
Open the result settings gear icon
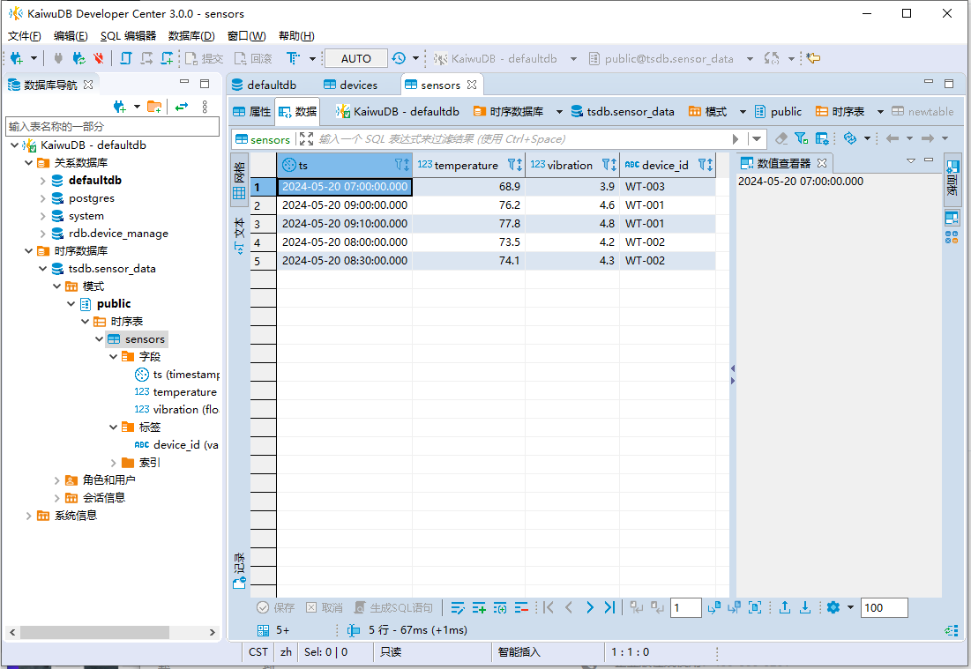(x=833, y=607)
